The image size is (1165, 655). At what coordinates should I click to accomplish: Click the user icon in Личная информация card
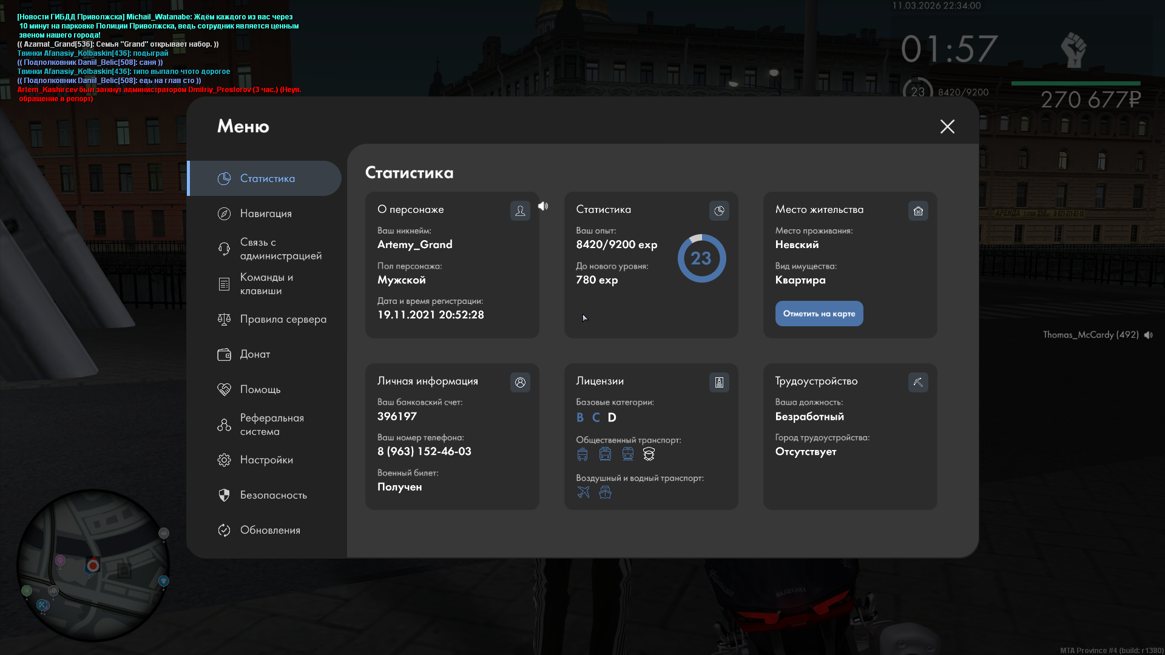tap(520, 382)
